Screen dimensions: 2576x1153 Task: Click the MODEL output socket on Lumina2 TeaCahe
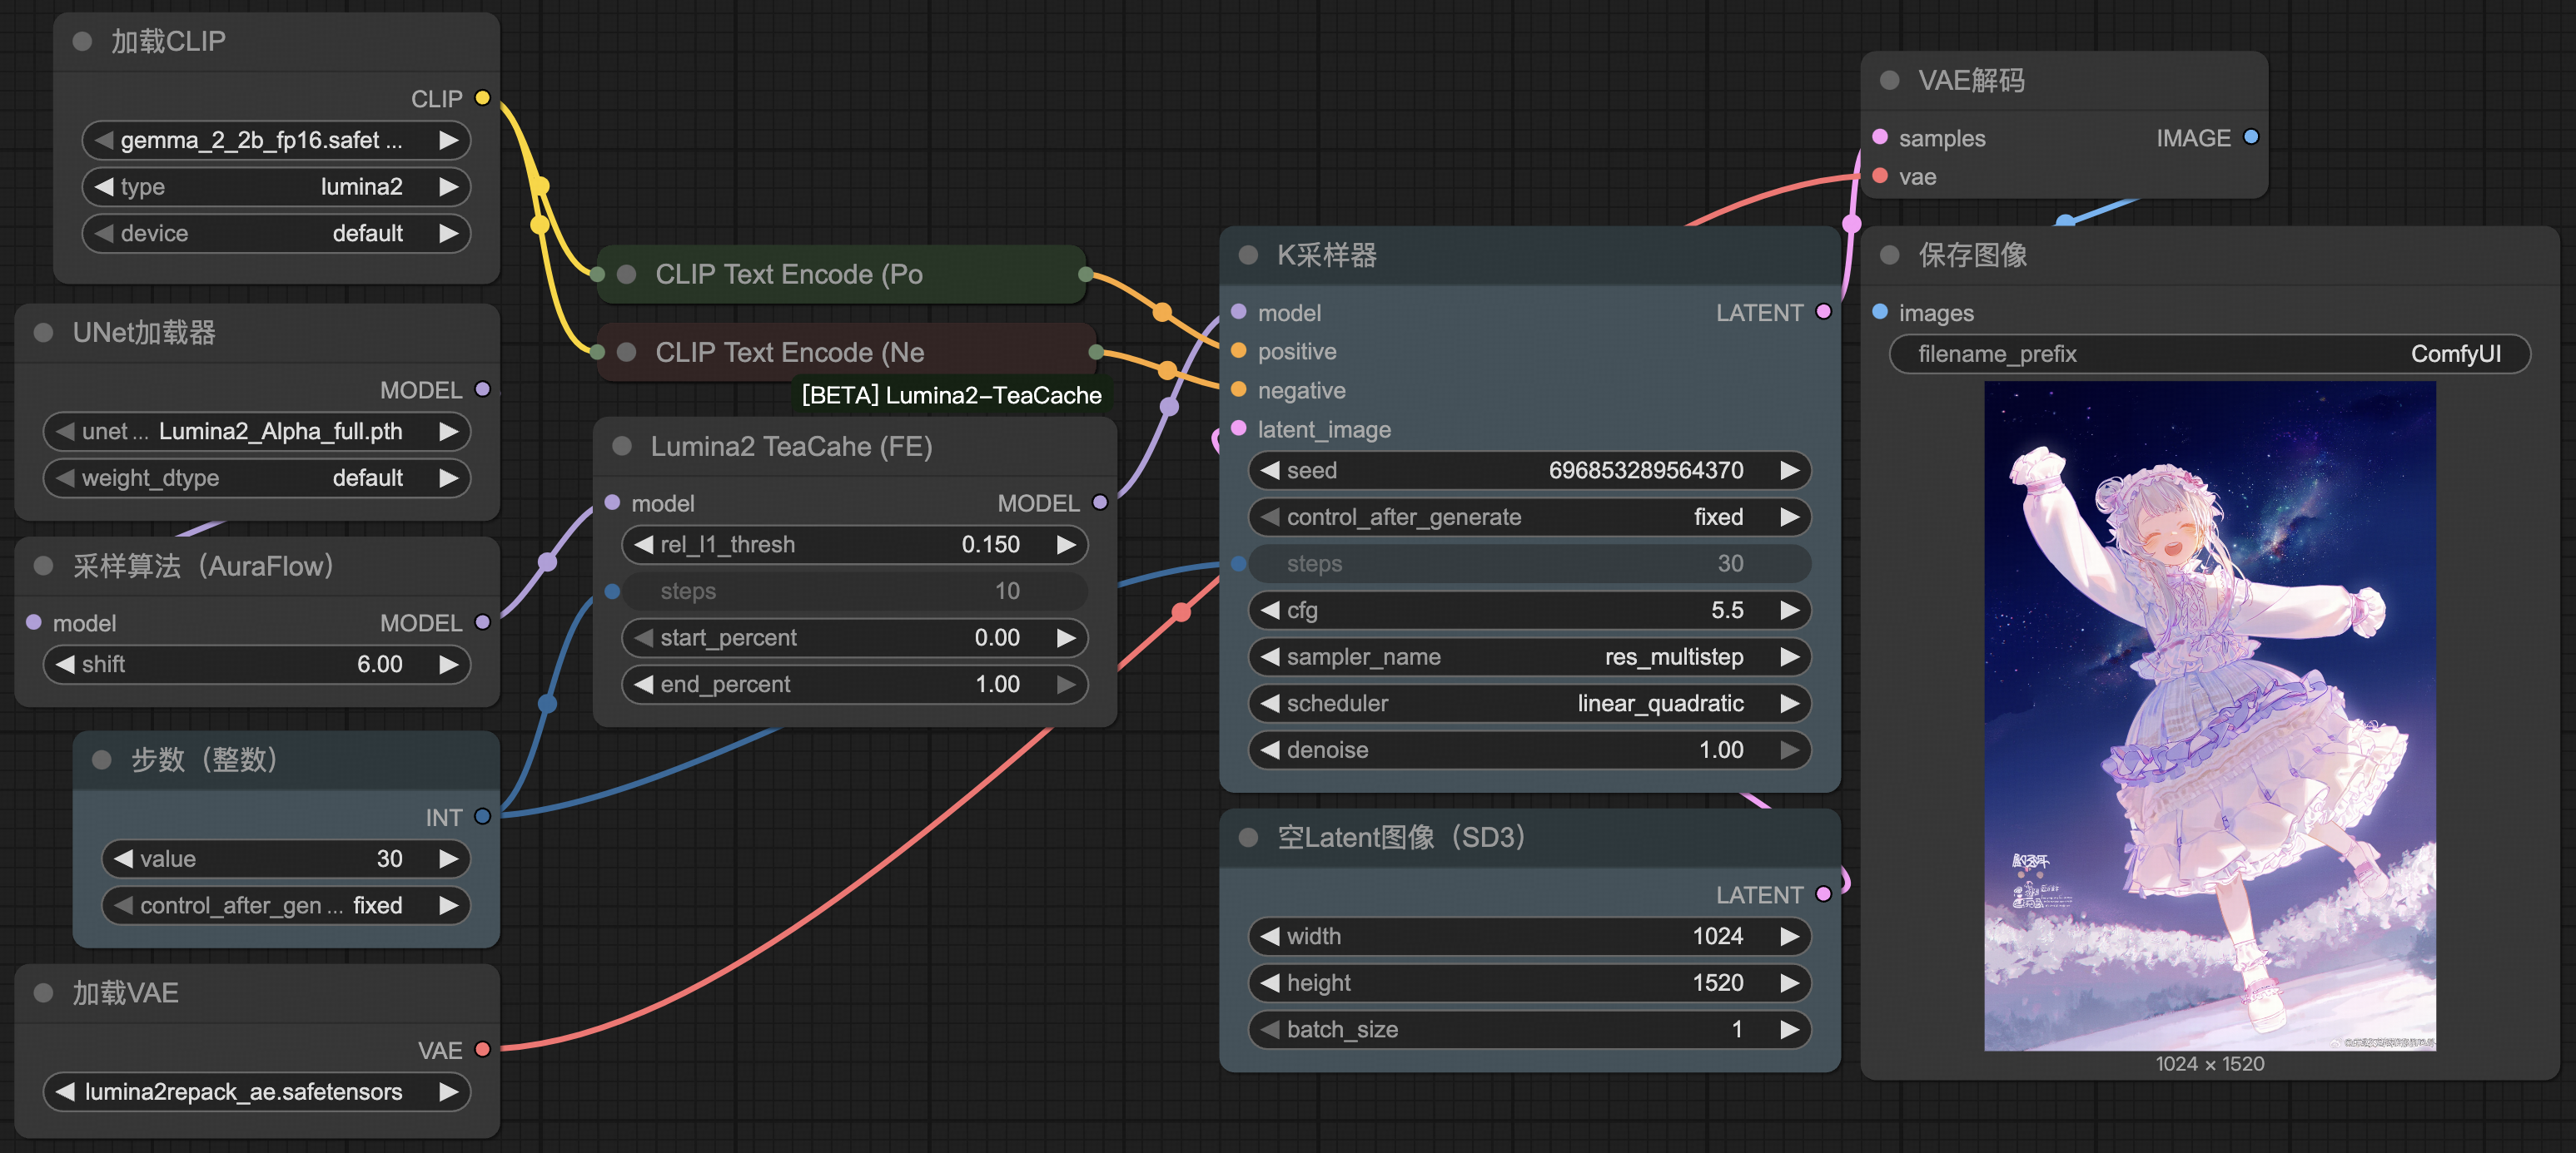coord(1100,502)
